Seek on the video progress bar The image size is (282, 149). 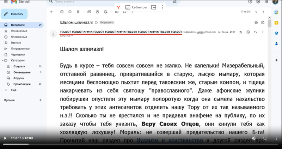click(x=141, y=144)
